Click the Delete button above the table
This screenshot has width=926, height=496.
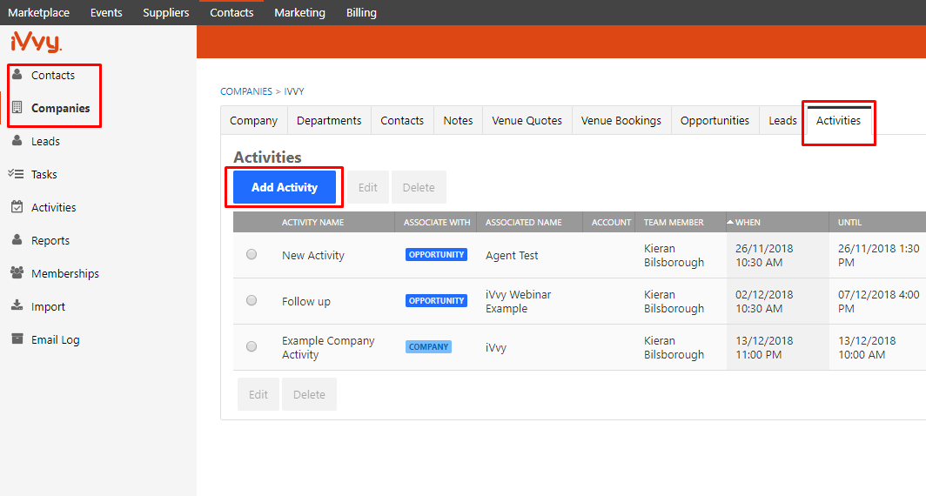[419, 187]
